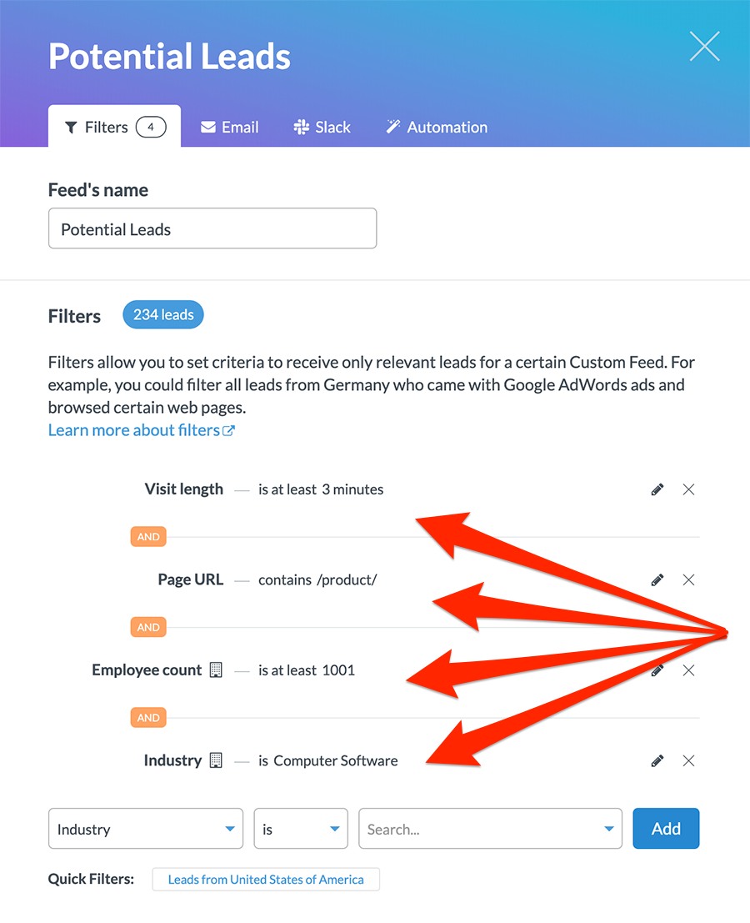Click the Add button to add a filter
Viewport: 750px width, 923px height.
tap(665, 828)
